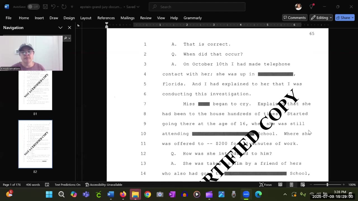Click the Comments button
358x201 pixels.
tap(295, 18)
